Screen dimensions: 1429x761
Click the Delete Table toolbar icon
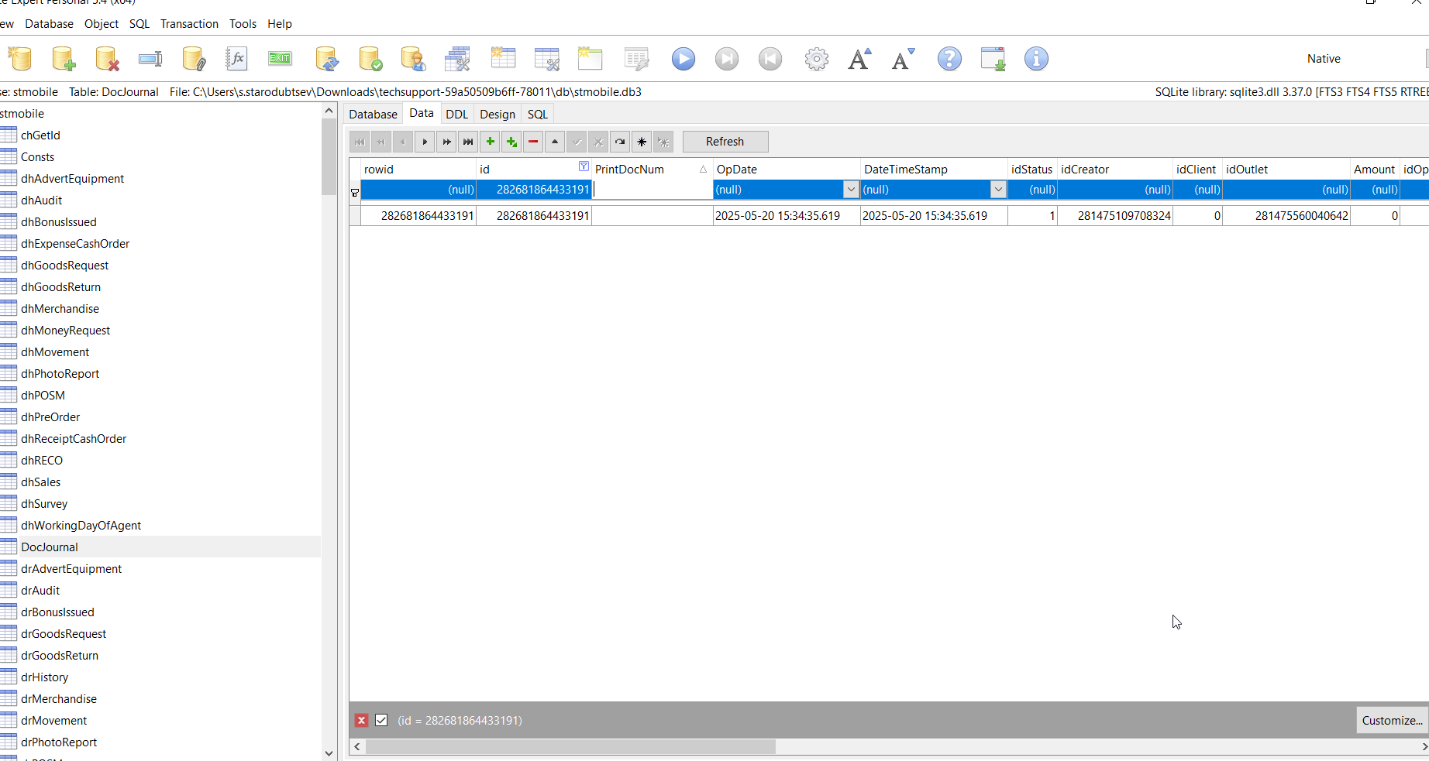pos(547,59)
